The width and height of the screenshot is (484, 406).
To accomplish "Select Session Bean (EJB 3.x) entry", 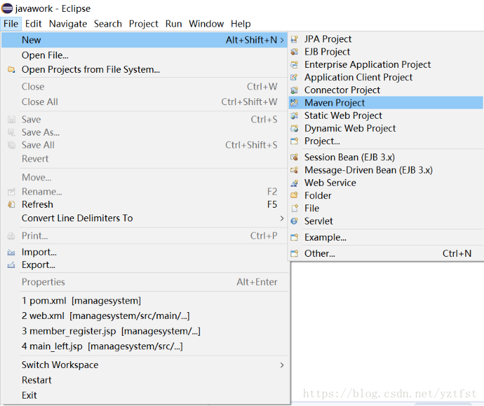I will [x=386, y=157].
